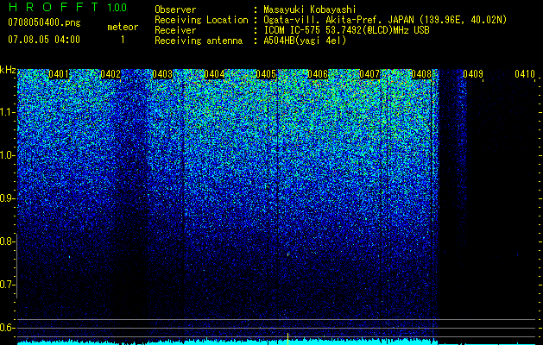Click the 0.9 frequency axis label
This screenshot has height=345, width=543.
(7, 198)
